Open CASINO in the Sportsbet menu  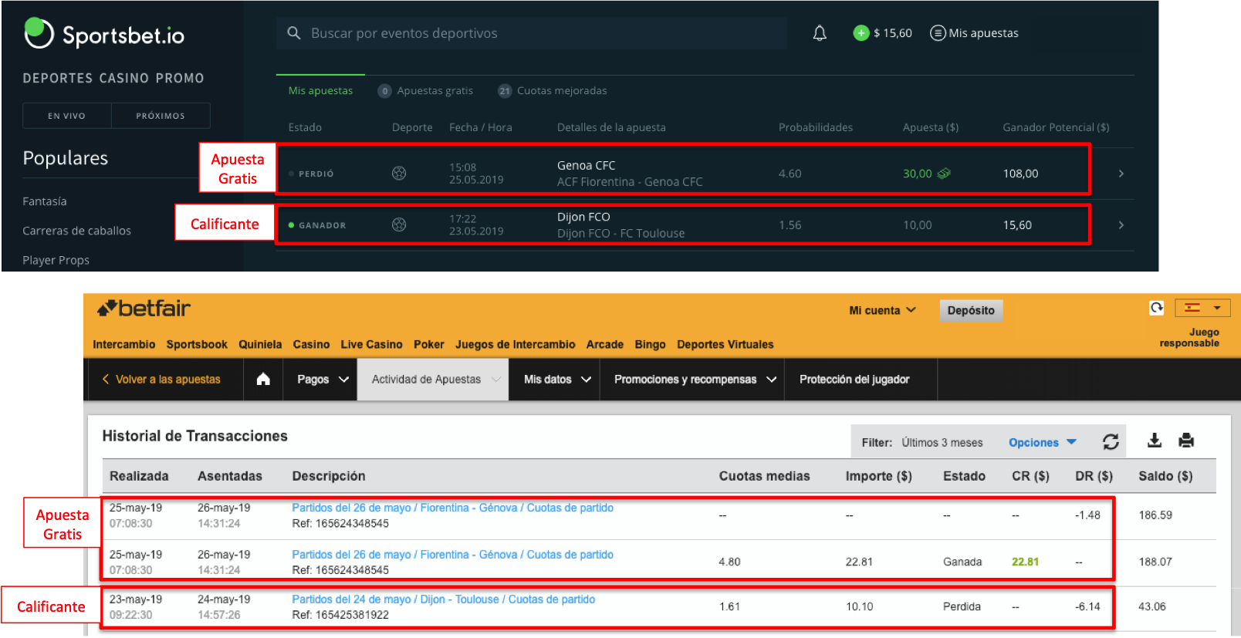click(124, 78)
